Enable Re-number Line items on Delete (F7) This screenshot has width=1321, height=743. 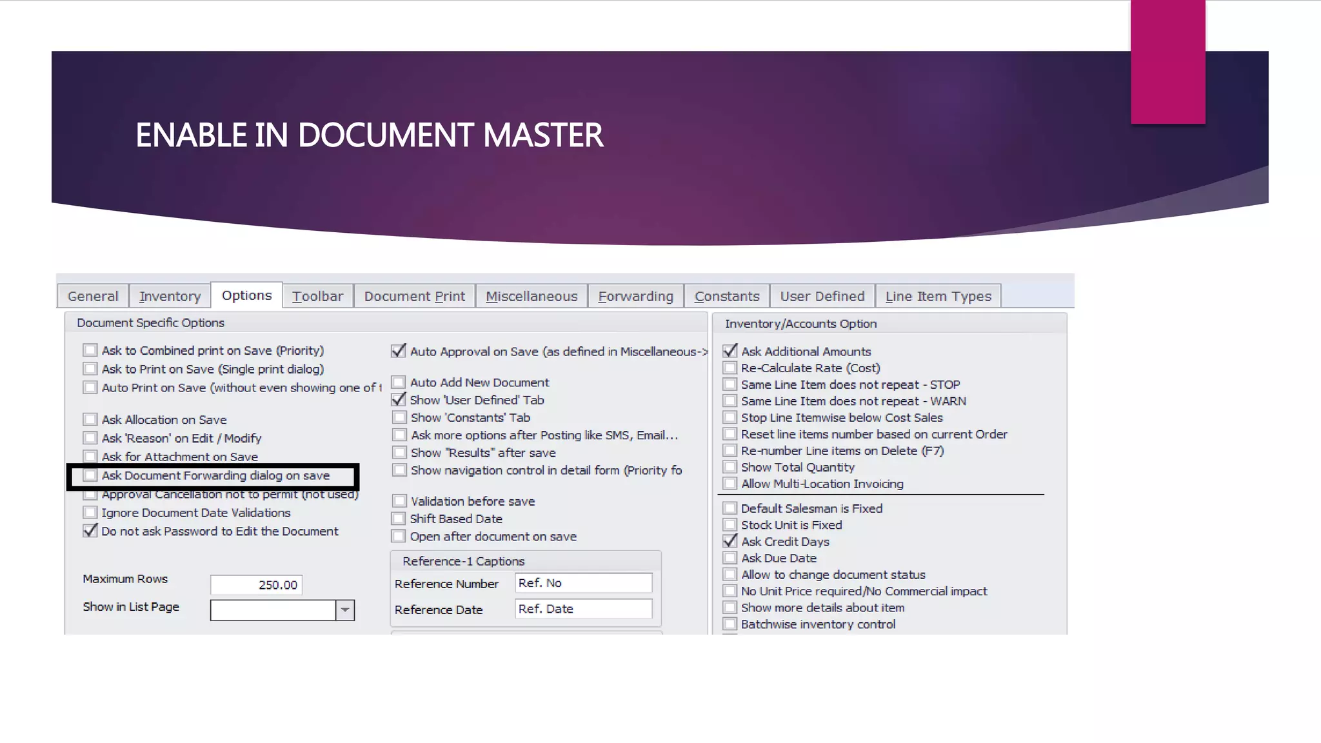(x=730, y=451)
